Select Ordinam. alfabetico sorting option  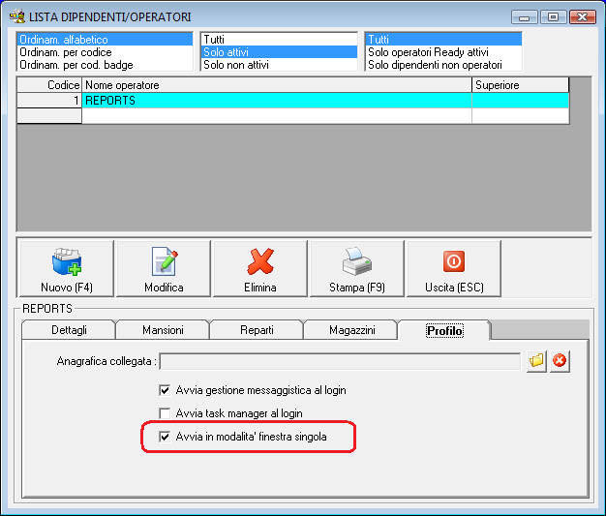point(105,40)
